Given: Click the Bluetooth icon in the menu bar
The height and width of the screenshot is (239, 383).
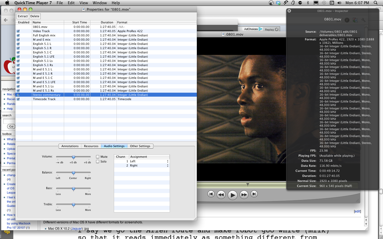Looking at the screenshot, I should pos(308,3).
